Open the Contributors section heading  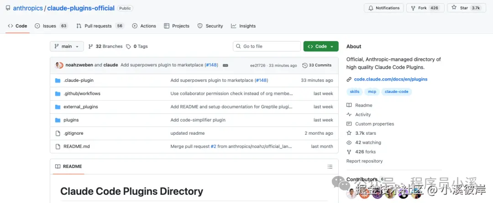point(362,179)
